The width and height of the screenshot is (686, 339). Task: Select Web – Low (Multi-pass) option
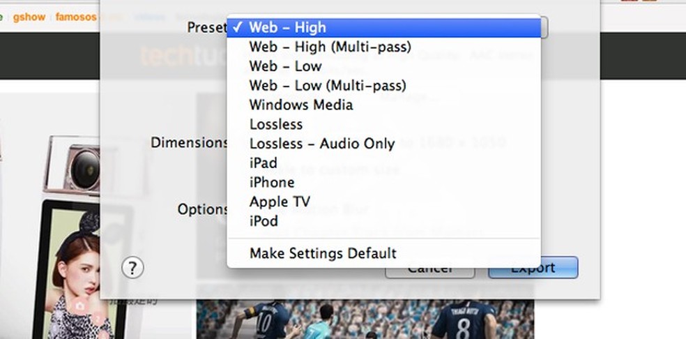click(328, 86)
